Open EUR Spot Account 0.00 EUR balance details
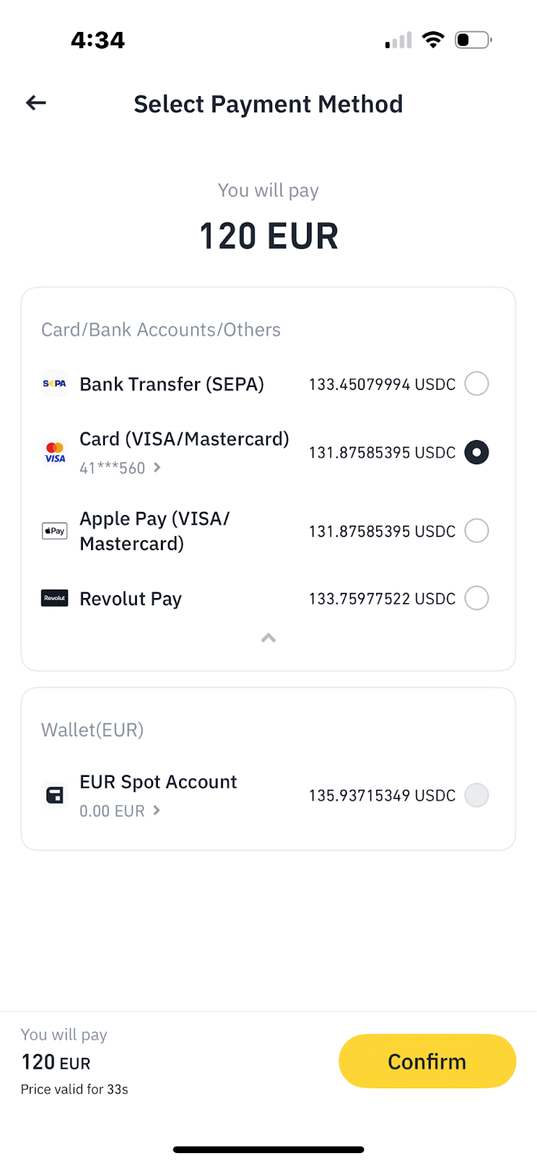Image resolution: width=537 pixels, height=1164 pixels. 120,811
